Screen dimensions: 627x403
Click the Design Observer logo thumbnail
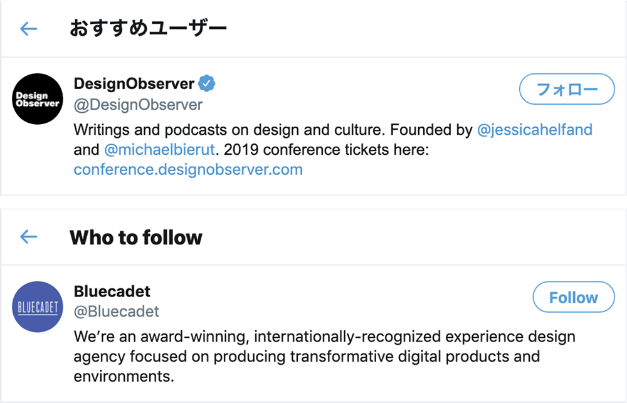click(37, 99)
